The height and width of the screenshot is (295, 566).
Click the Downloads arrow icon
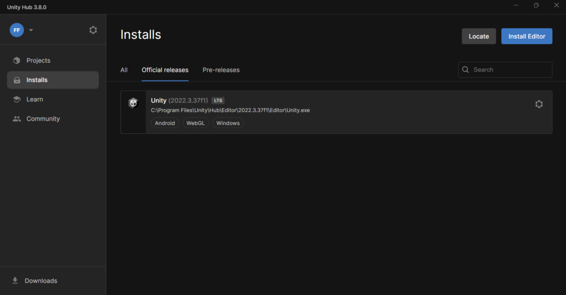point(15,280)
